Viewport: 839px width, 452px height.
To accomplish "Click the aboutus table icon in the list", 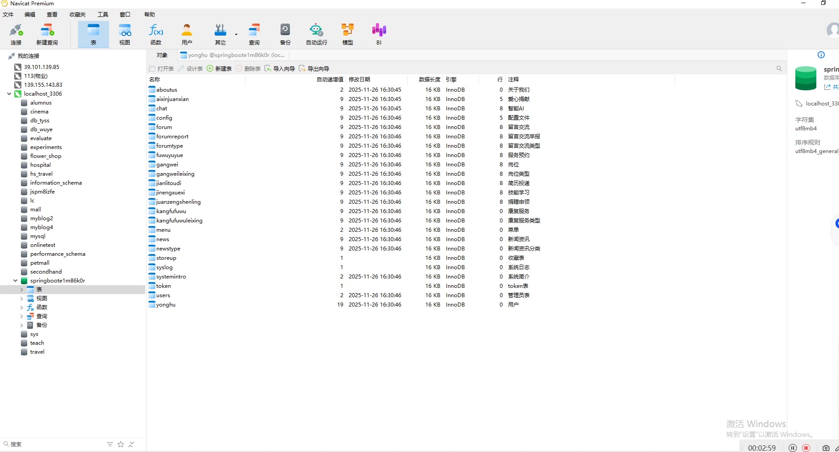I will click(152, 90).
